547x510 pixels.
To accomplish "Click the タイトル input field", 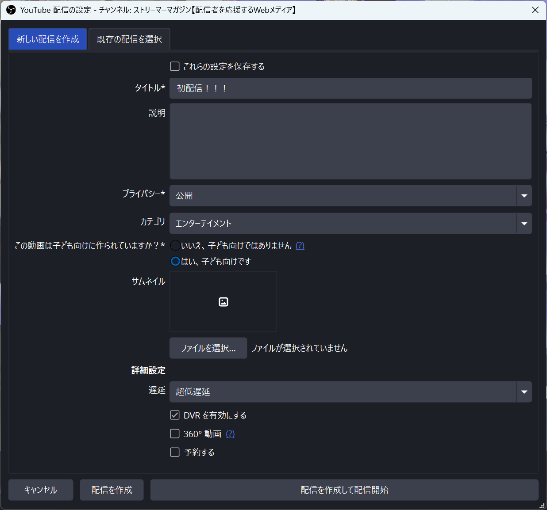I will pyautogui.click(x=351, y=88).
